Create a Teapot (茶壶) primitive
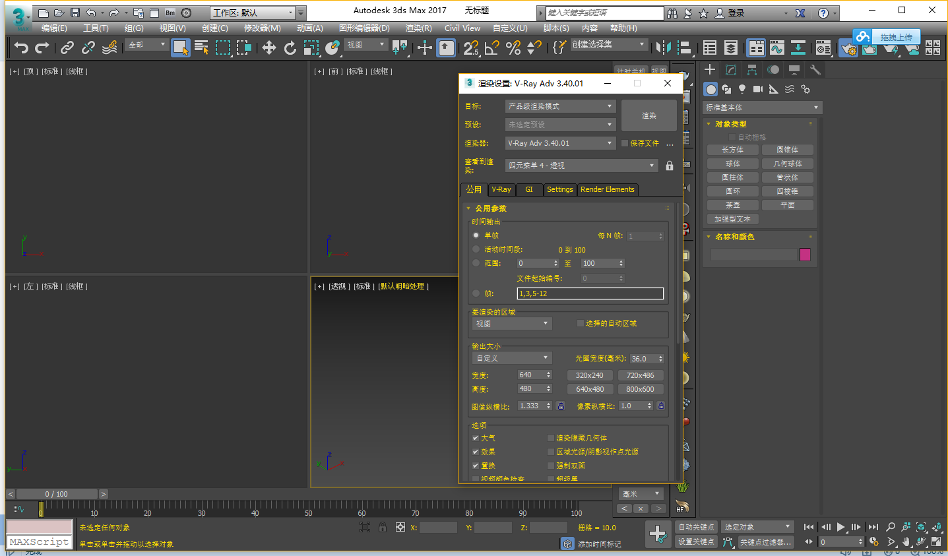 point(733,205)
